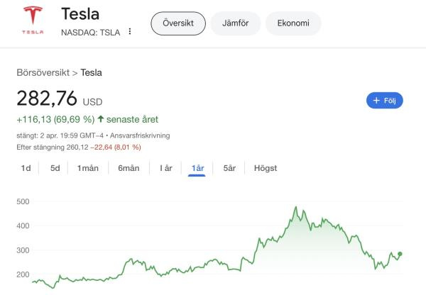Select the Ekonomi tab
Image resolution: width=426 pixels, height=295 pixels.
point(293,23)
